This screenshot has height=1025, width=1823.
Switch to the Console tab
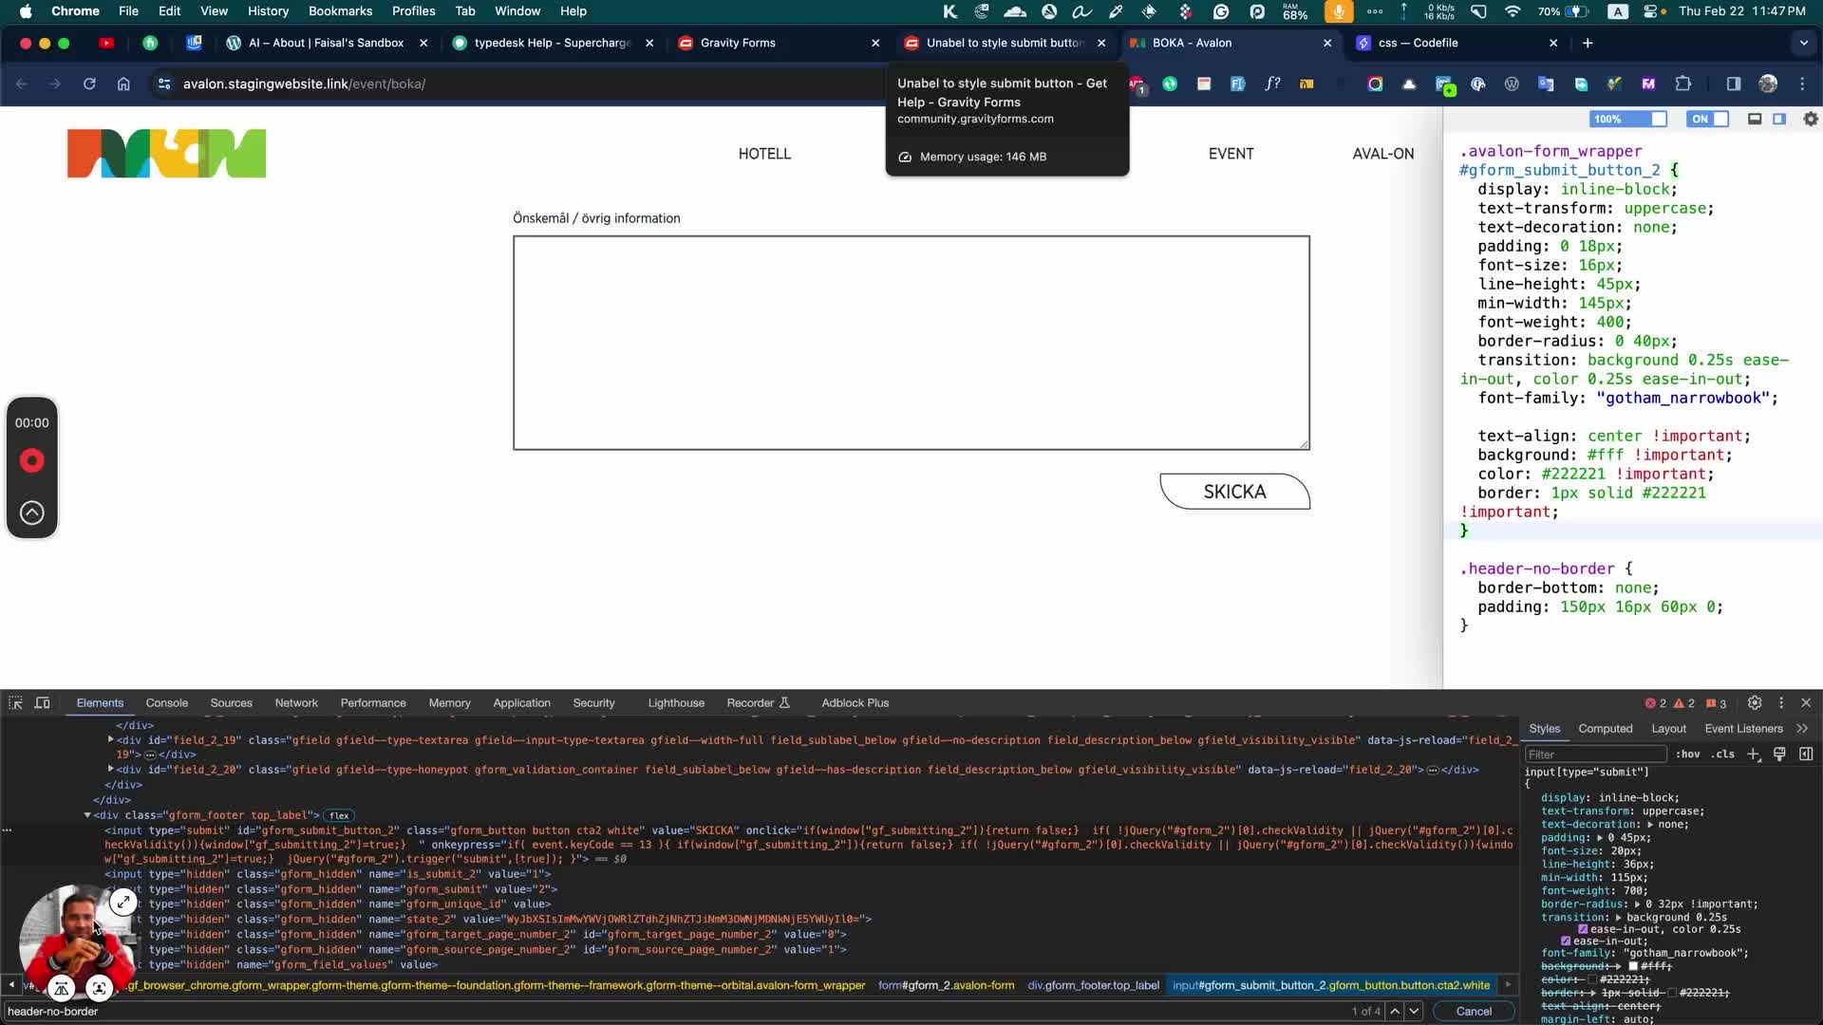click(167, 703)
